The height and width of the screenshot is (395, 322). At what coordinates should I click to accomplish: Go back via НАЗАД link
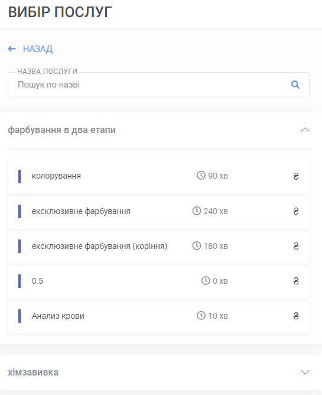tap(38, 49)
